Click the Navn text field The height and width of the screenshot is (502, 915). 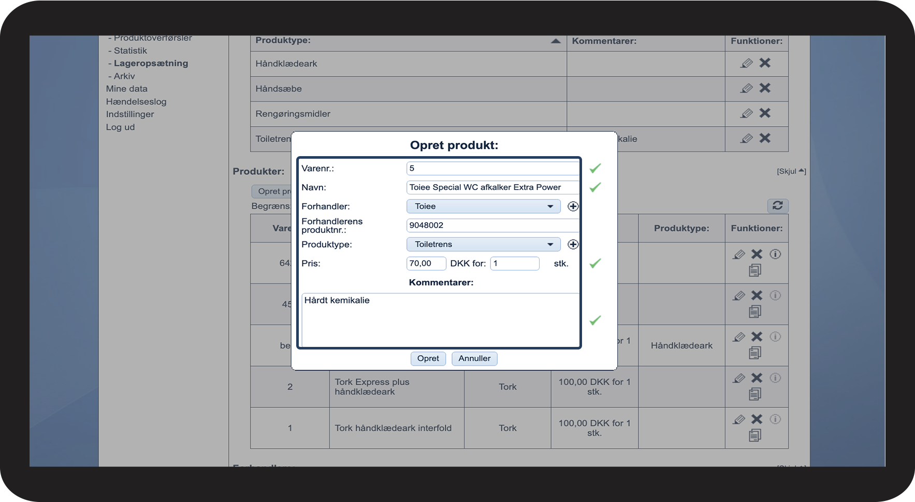(x=492, y=187)
